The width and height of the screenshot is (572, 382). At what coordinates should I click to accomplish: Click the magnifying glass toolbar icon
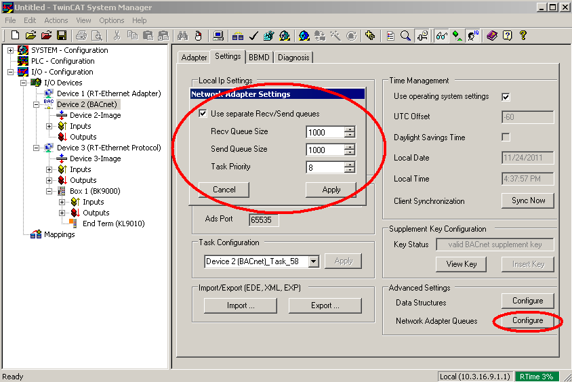tap(405, 35)
